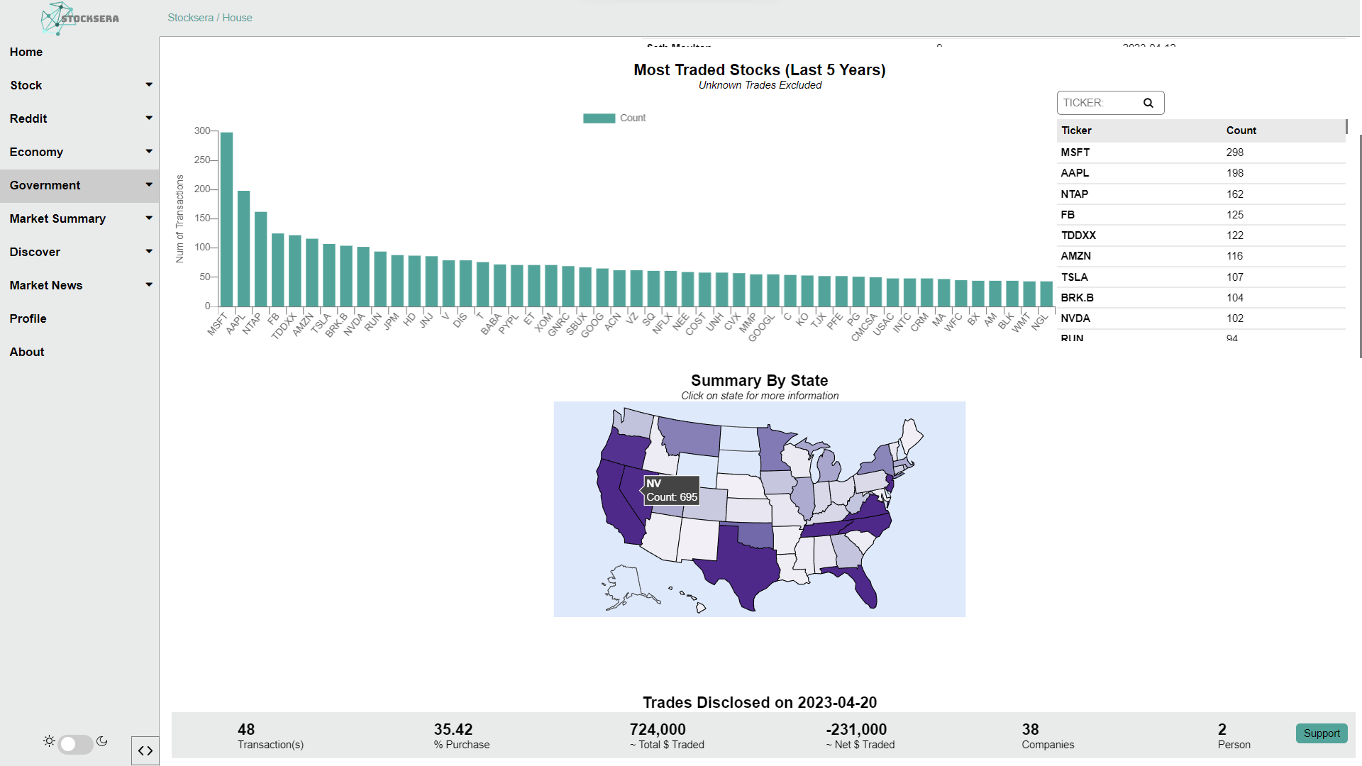Expand the Stock menu arrow

[x=149, y=85]
